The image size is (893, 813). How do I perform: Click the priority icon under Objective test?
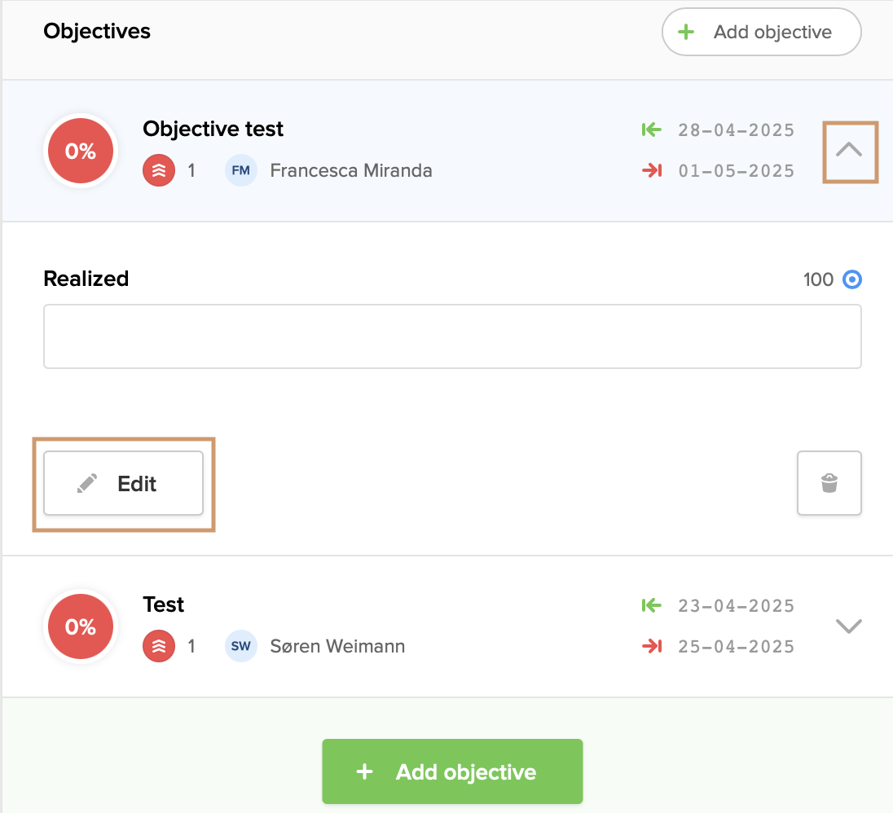pos(159,171)
